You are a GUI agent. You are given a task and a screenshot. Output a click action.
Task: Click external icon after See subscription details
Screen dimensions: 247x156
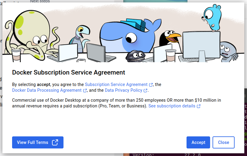[x=199, y=106]
